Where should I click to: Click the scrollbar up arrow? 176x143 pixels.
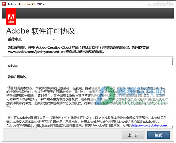172,58
